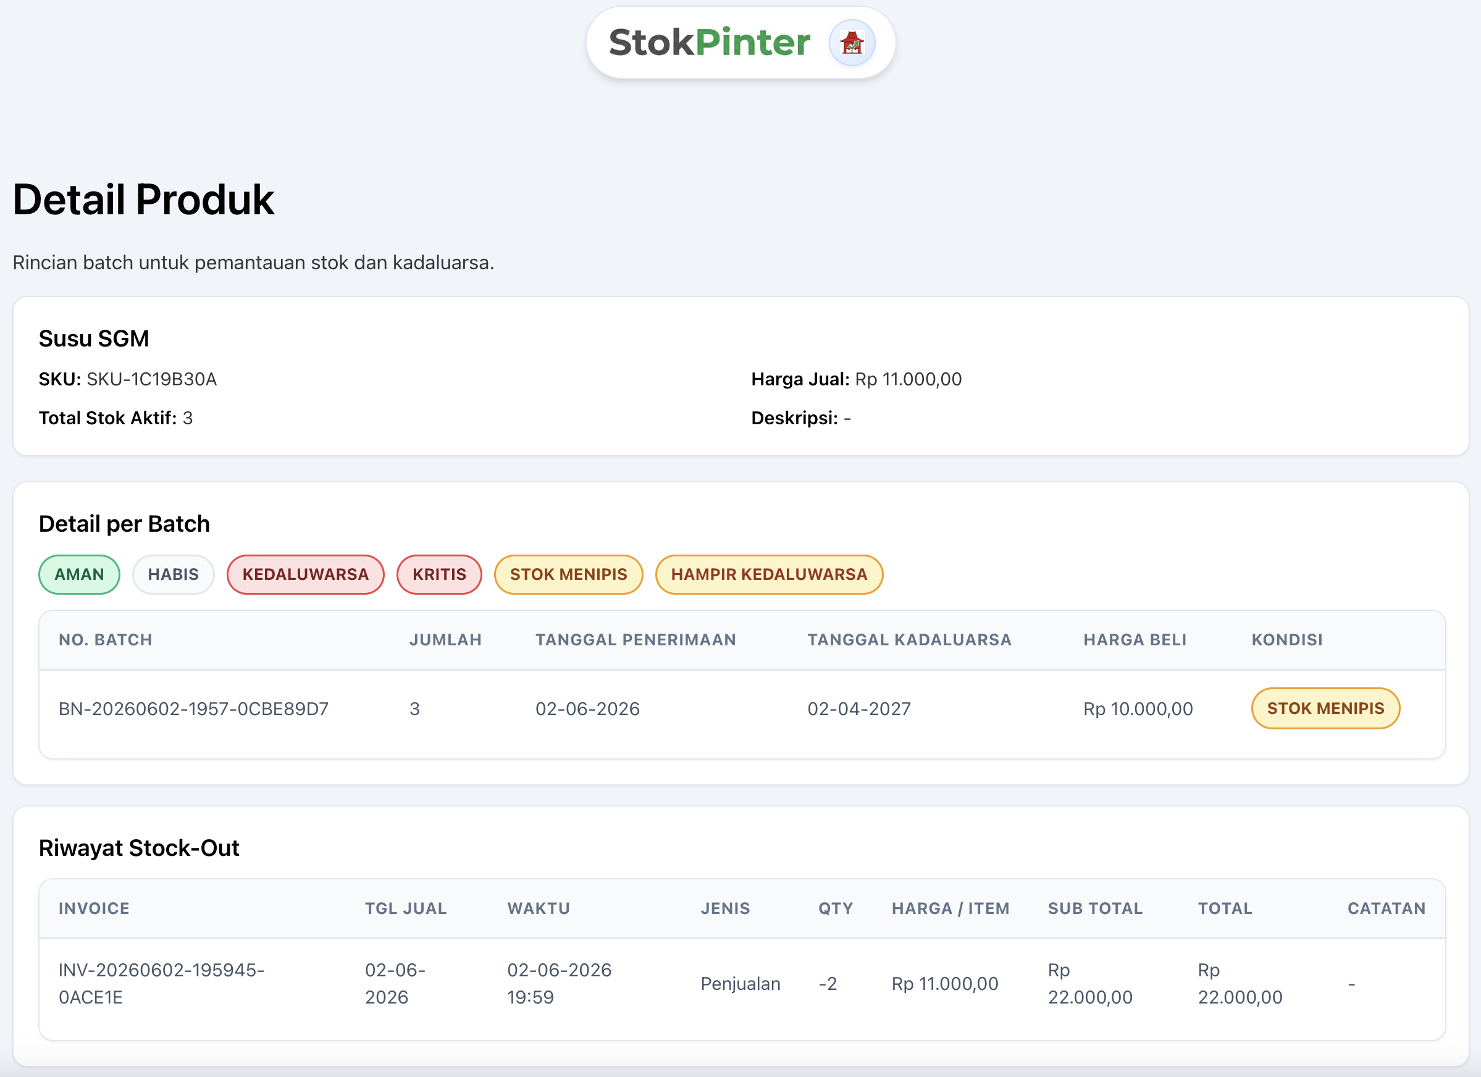Select the STOK MENIPIS filter chip
Viewport: 1481px width, 1077px height.
point(568,574)
